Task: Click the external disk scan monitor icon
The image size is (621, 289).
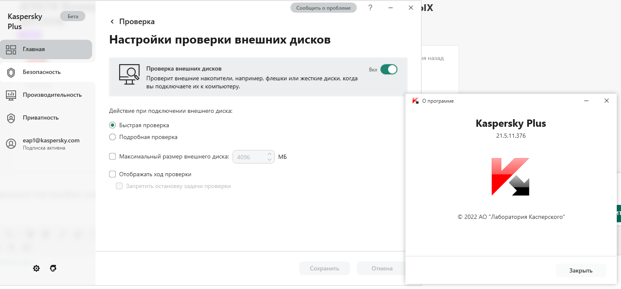Action: [x=129, y=75]
